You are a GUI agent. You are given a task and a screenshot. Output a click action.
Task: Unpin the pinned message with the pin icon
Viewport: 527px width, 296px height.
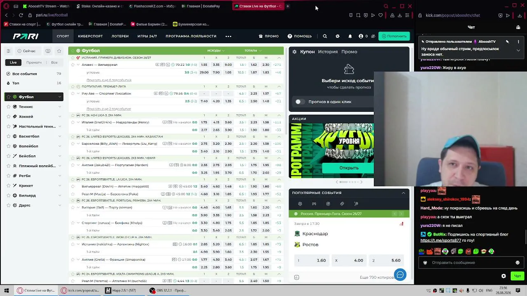tap(507, 42)
